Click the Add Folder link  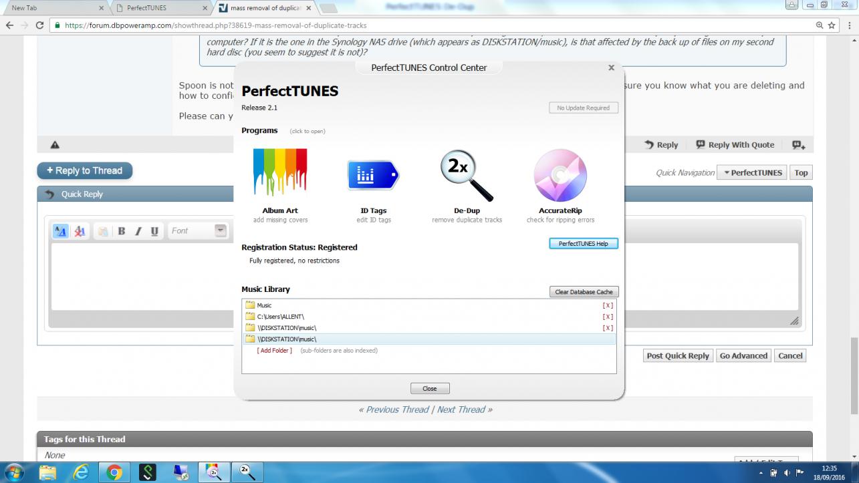[x=275, y=351]
